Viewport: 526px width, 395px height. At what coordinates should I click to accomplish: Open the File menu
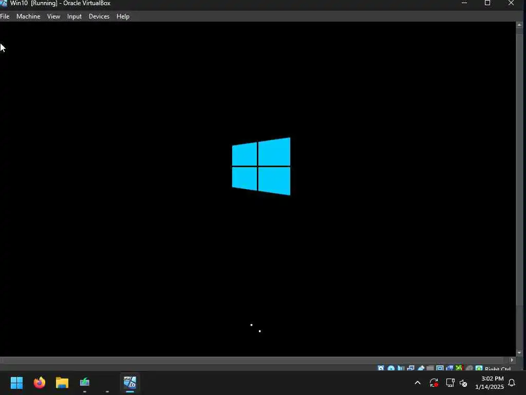pyautogui.click(x=5, y=16)
